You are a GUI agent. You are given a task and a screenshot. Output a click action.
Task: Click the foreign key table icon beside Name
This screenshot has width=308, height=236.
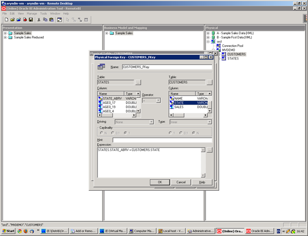coord(102,67)
